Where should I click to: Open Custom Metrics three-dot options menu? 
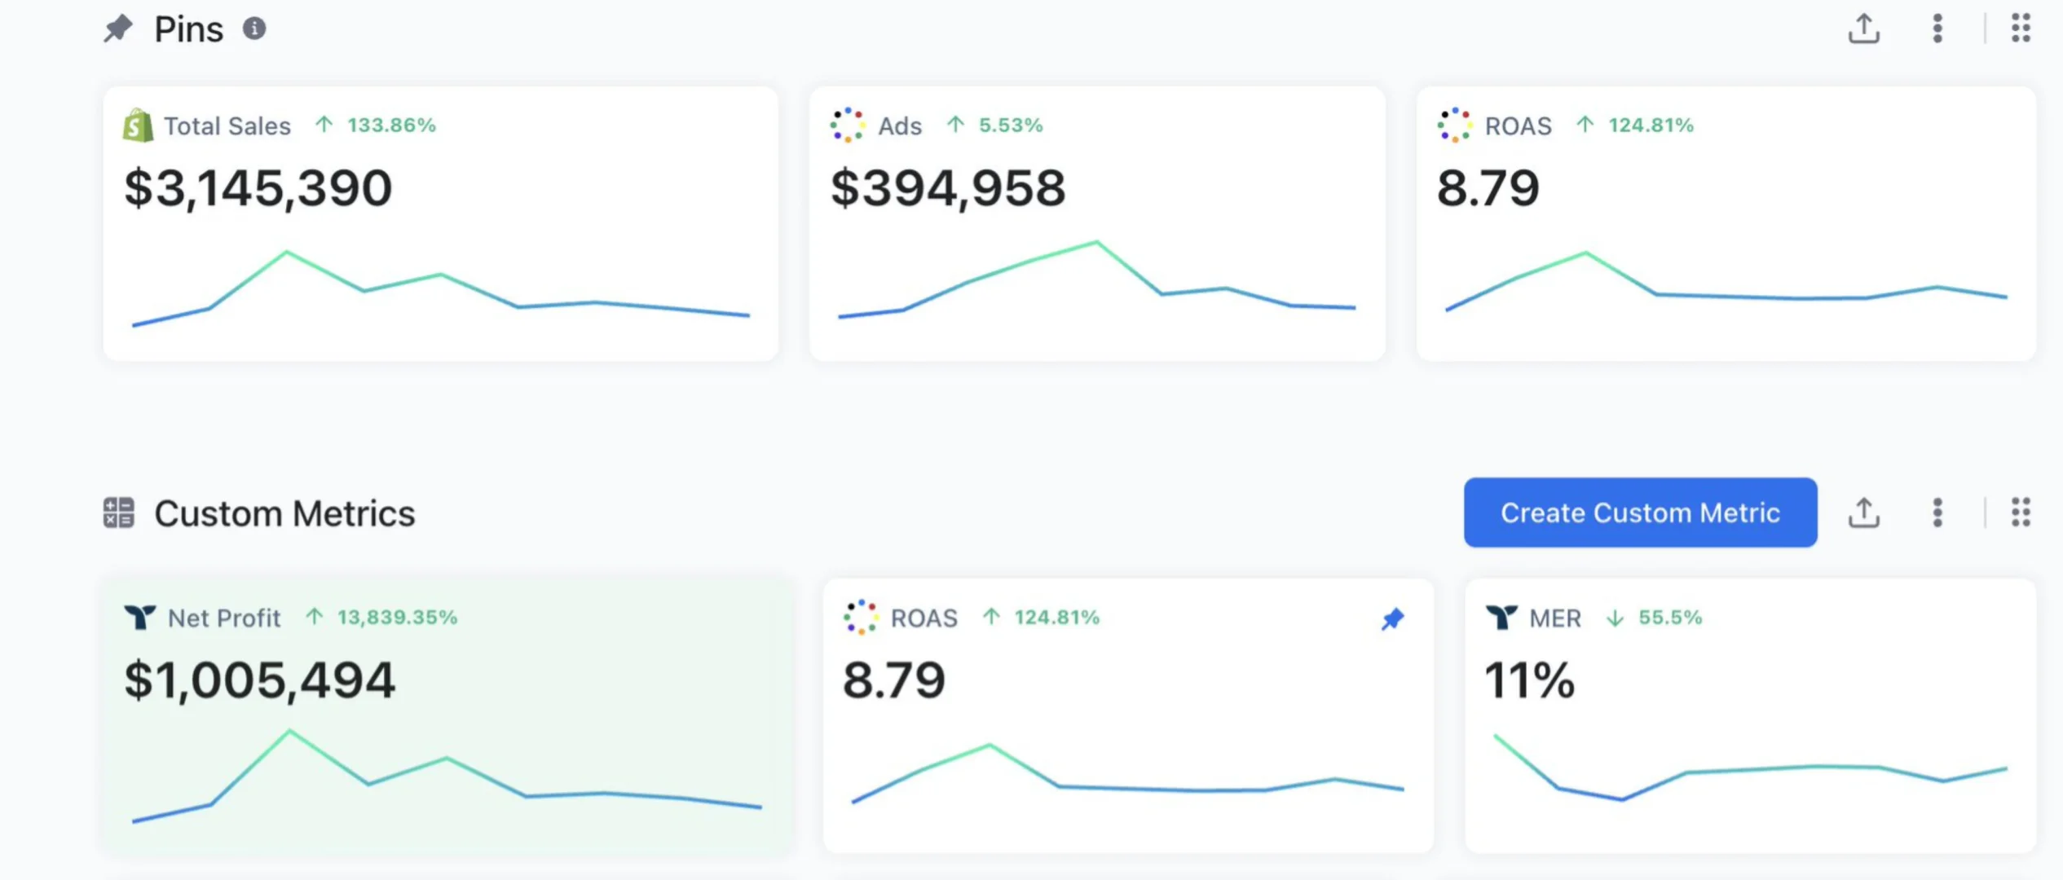coord(1937,513)
